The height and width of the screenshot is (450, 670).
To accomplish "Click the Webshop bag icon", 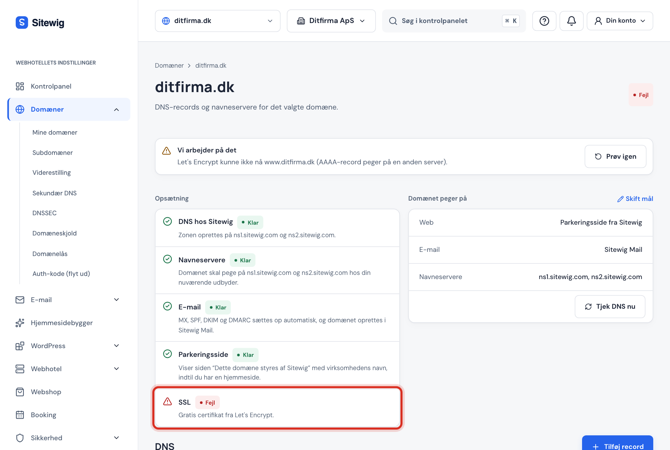I will click(20, 392).
